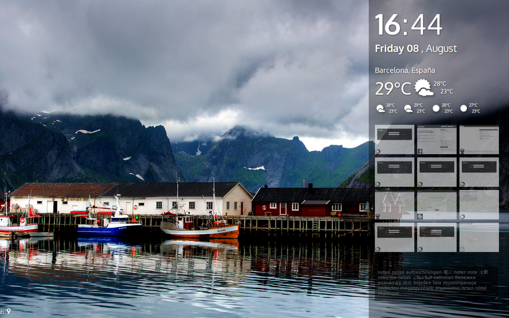Click the 27°C forecast weather icon

coord(463,107)
